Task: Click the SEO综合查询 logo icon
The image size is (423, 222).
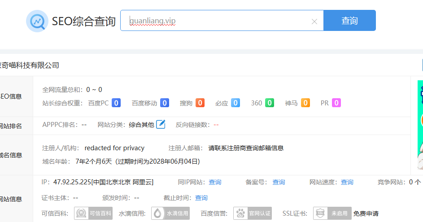Action: (x=37, y=21)
